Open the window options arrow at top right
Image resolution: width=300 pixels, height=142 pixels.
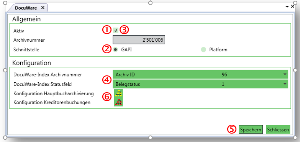click(x=287, y=7)
